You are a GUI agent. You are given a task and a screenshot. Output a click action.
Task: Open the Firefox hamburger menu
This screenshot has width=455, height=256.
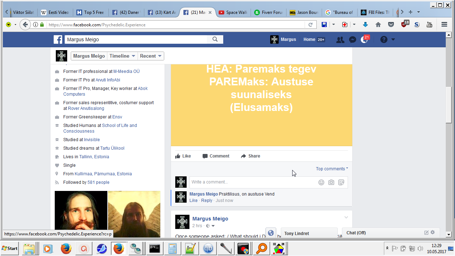444,25
